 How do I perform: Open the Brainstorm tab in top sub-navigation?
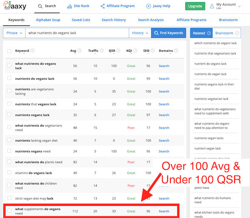[x=228, y=20]
